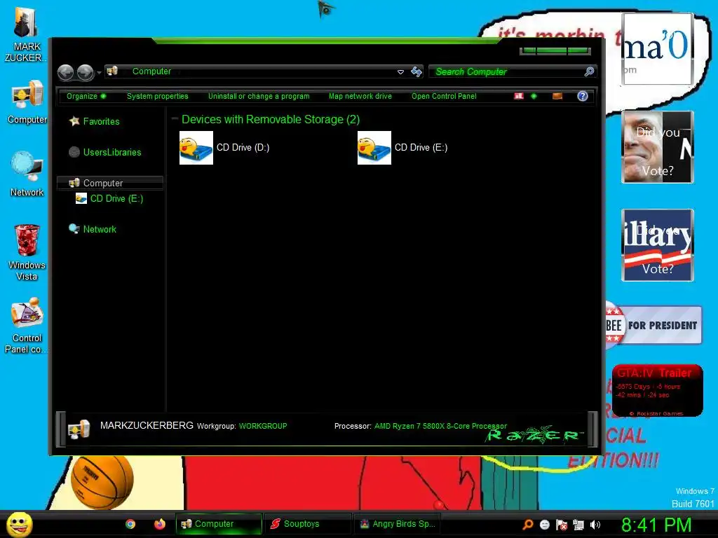Click the GTA:IV Trailer countdown gadget
The height and width of the screenshot is (538, 718).
657,390
